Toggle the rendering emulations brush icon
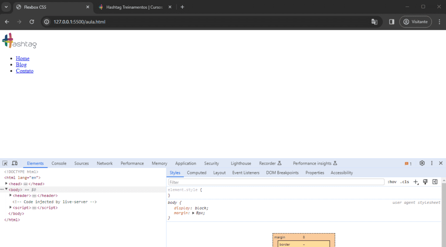This screenshot has width=446, height=247. (x=425, y=182)
